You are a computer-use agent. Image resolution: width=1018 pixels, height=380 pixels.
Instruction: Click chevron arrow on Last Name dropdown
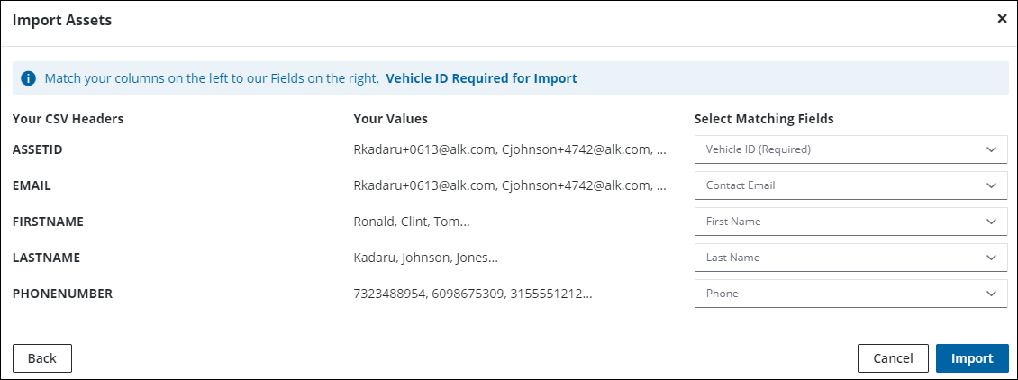pyautogui.click(x=992, y=258)
